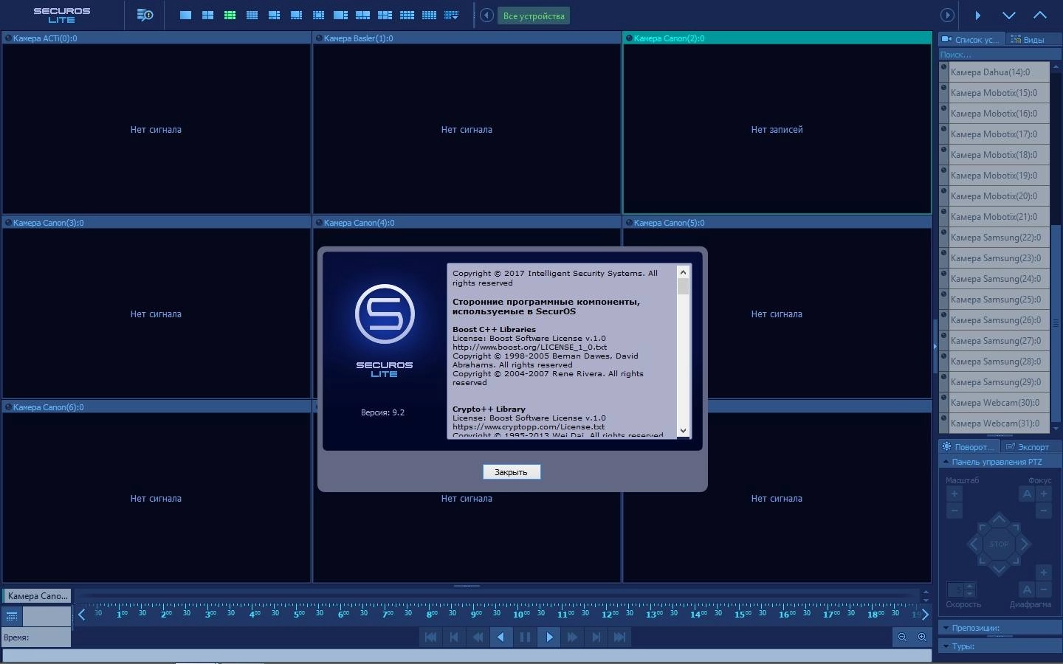Click the about dialog scrollbar up arrow
This screenshot has height=664, width=1063.
click(x=683, y=272)
